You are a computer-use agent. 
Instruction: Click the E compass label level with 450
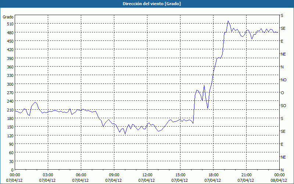point(282,41)
